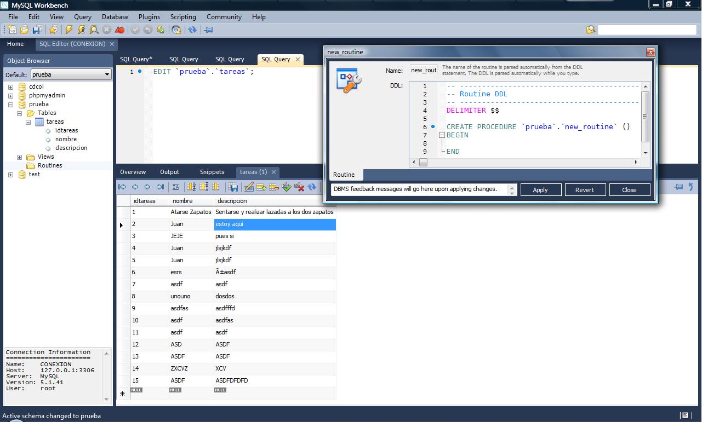Click the reset sorting columns icon
The height and width of the screenshot is (422, 702).
click(x=216, y=187)
